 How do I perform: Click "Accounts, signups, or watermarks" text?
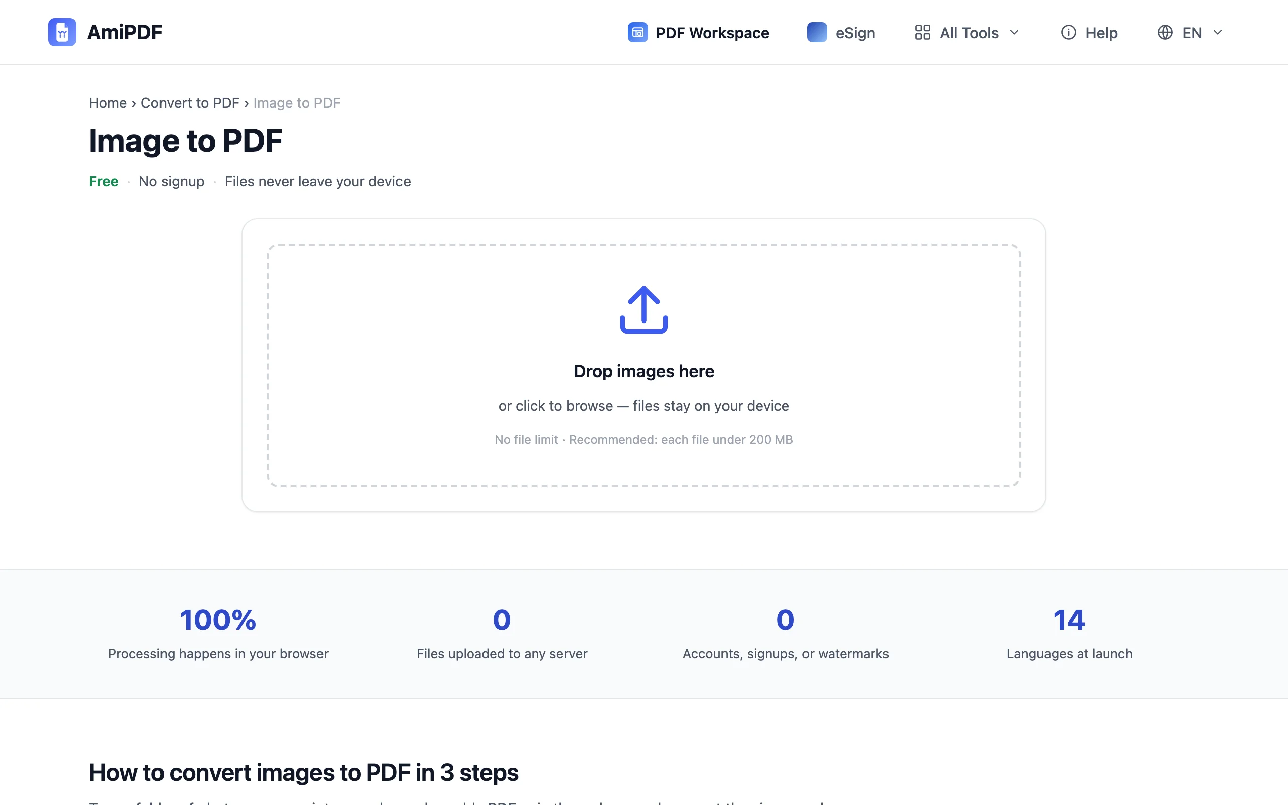[785, 654]
